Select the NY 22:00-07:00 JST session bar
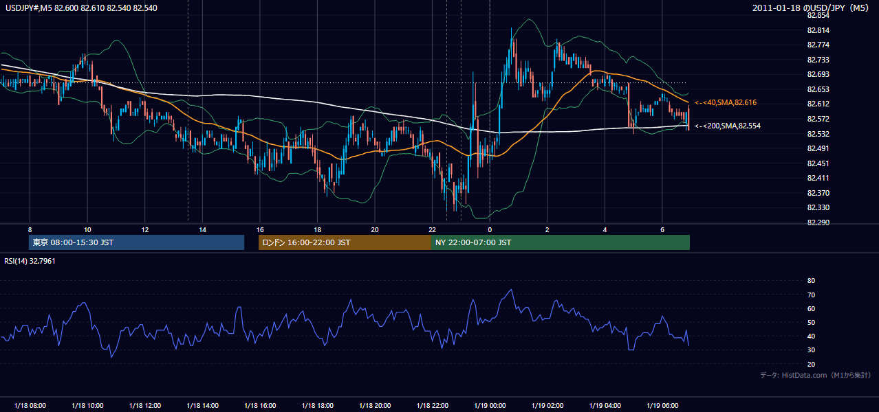The width and height of the screenshot is (879, 412). pyautogui.click(x=561, y=242)
